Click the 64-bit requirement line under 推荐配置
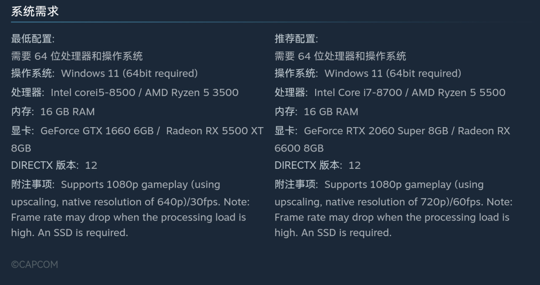Viewport: 540px width, 285px height. point(340,56)
